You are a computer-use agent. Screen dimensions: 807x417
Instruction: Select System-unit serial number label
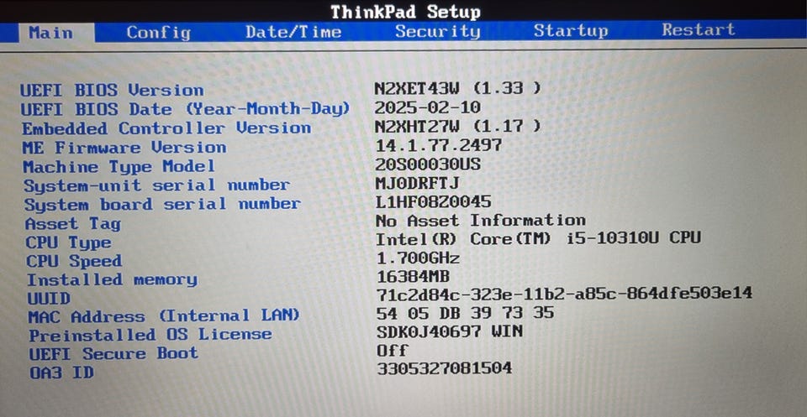[156, 185]
